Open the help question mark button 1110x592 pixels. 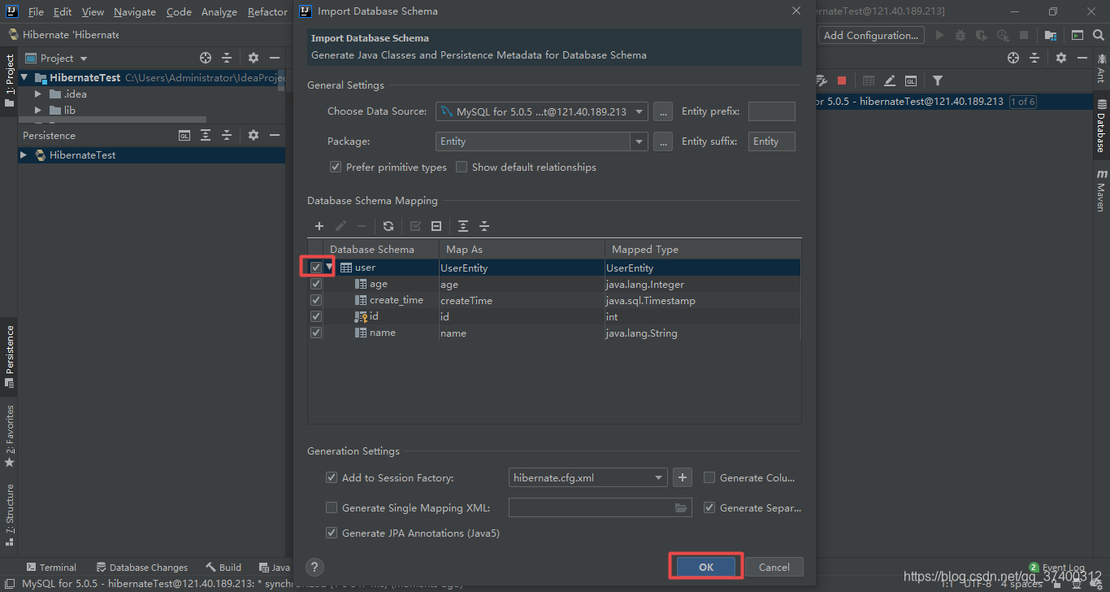315,568
